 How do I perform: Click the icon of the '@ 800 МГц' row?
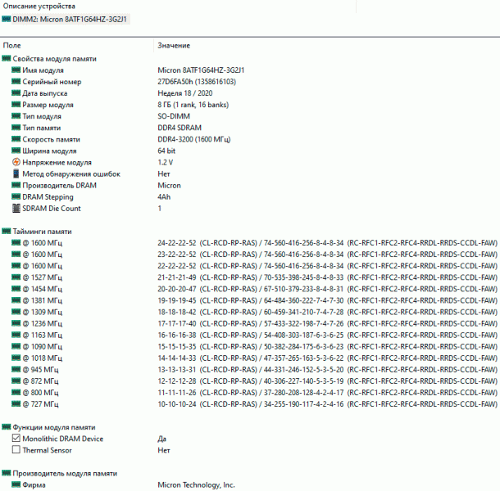click(16, 392)
